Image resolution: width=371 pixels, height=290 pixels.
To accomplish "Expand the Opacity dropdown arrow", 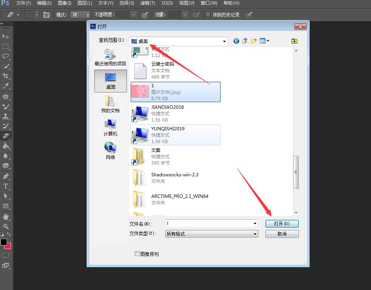I will pos(133,15).
